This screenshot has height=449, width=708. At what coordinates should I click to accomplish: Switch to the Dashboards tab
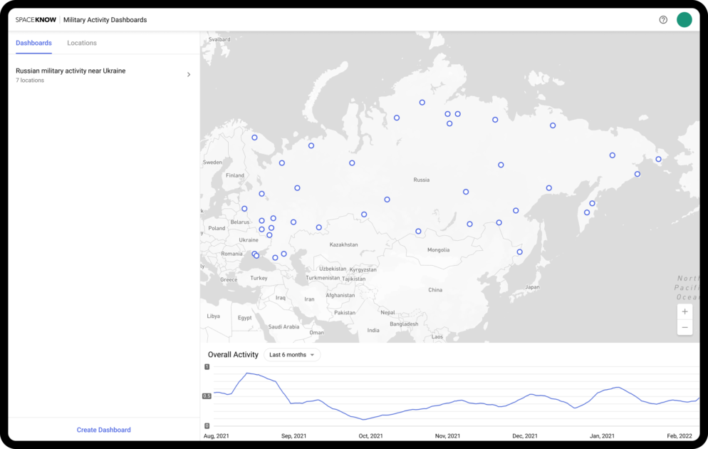pos(33,43)
